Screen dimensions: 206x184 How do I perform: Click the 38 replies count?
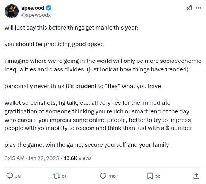tap(18, 176)
